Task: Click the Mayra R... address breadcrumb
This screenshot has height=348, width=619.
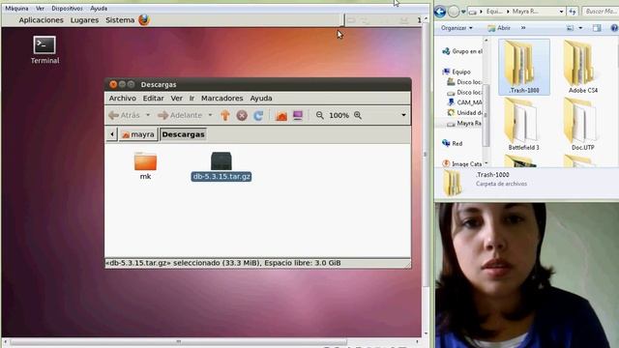Action: (524, 12)
